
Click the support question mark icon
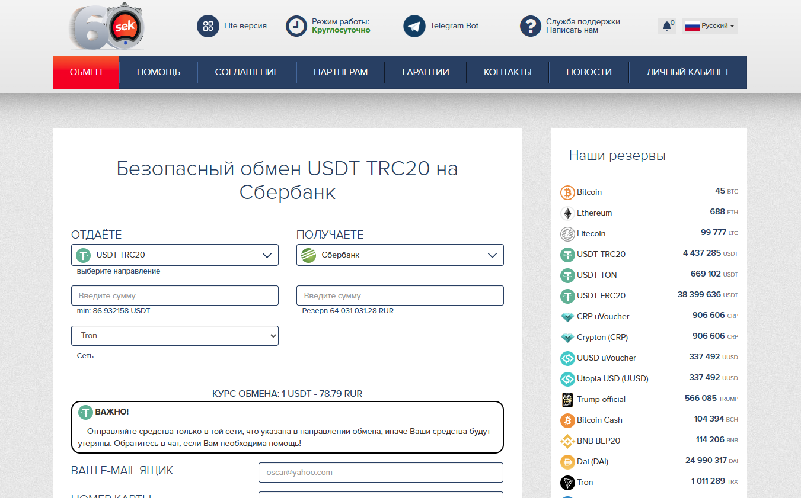[x=531, y=26]
